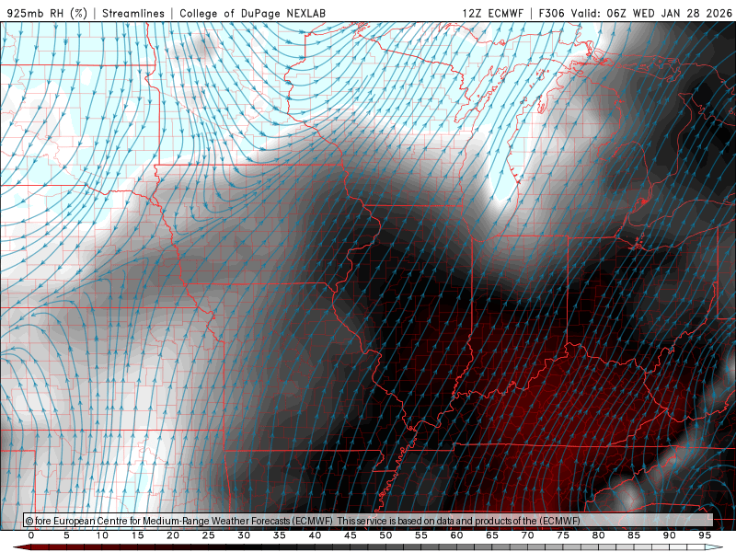Click the "75" value on RH color scale
Image resolution: width=736 pixels, height=552 pixels.
(x=563, y=535)
